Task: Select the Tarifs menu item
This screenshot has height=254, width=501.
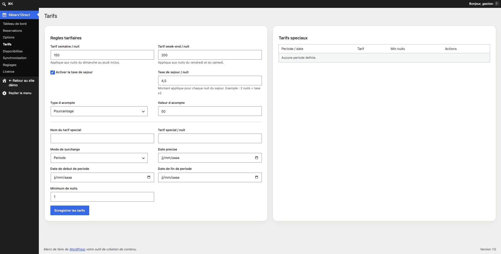Action: (x=7, y=44)
